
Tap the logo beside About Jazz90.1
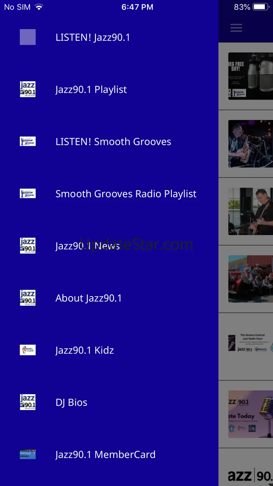point(28,298)
